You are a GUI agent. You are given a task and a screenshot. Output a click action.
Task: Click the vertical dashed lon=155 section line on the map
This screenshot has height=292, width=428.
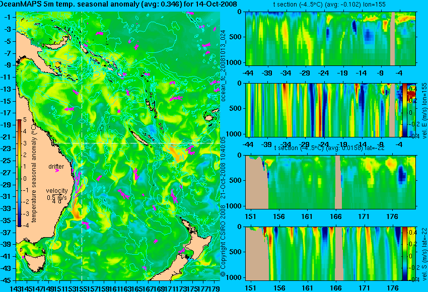tap(82, 146)
